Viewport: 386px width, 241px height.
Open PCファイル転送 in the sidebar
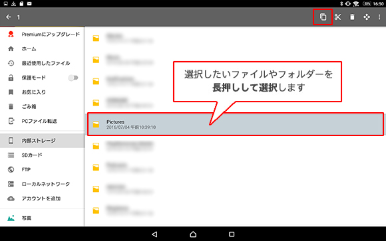[43, 121]
